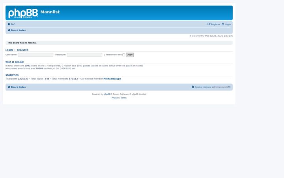Toggle the Remember me checkbox
Image resolution: width=284 pixels, height=178 pixels.
coord(124,55)
